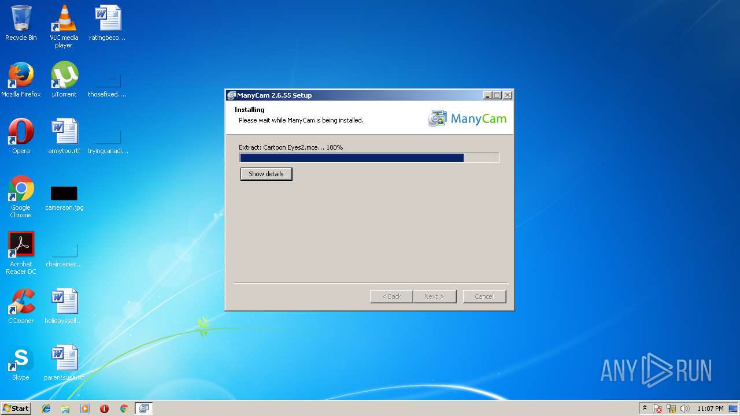Select the cameraon.jpg image file
740x416 pixels.
(64, 196)
